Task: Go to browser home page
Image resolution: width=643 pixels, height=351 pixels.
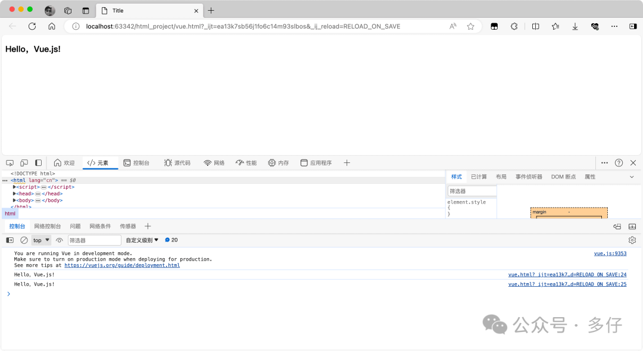Action: [52, 26]
